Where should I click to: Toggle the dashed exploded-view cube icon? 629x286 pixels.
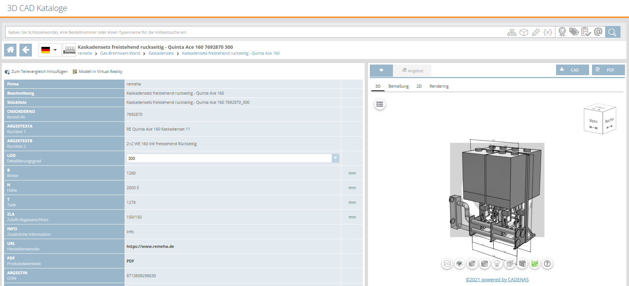[460, 264]
